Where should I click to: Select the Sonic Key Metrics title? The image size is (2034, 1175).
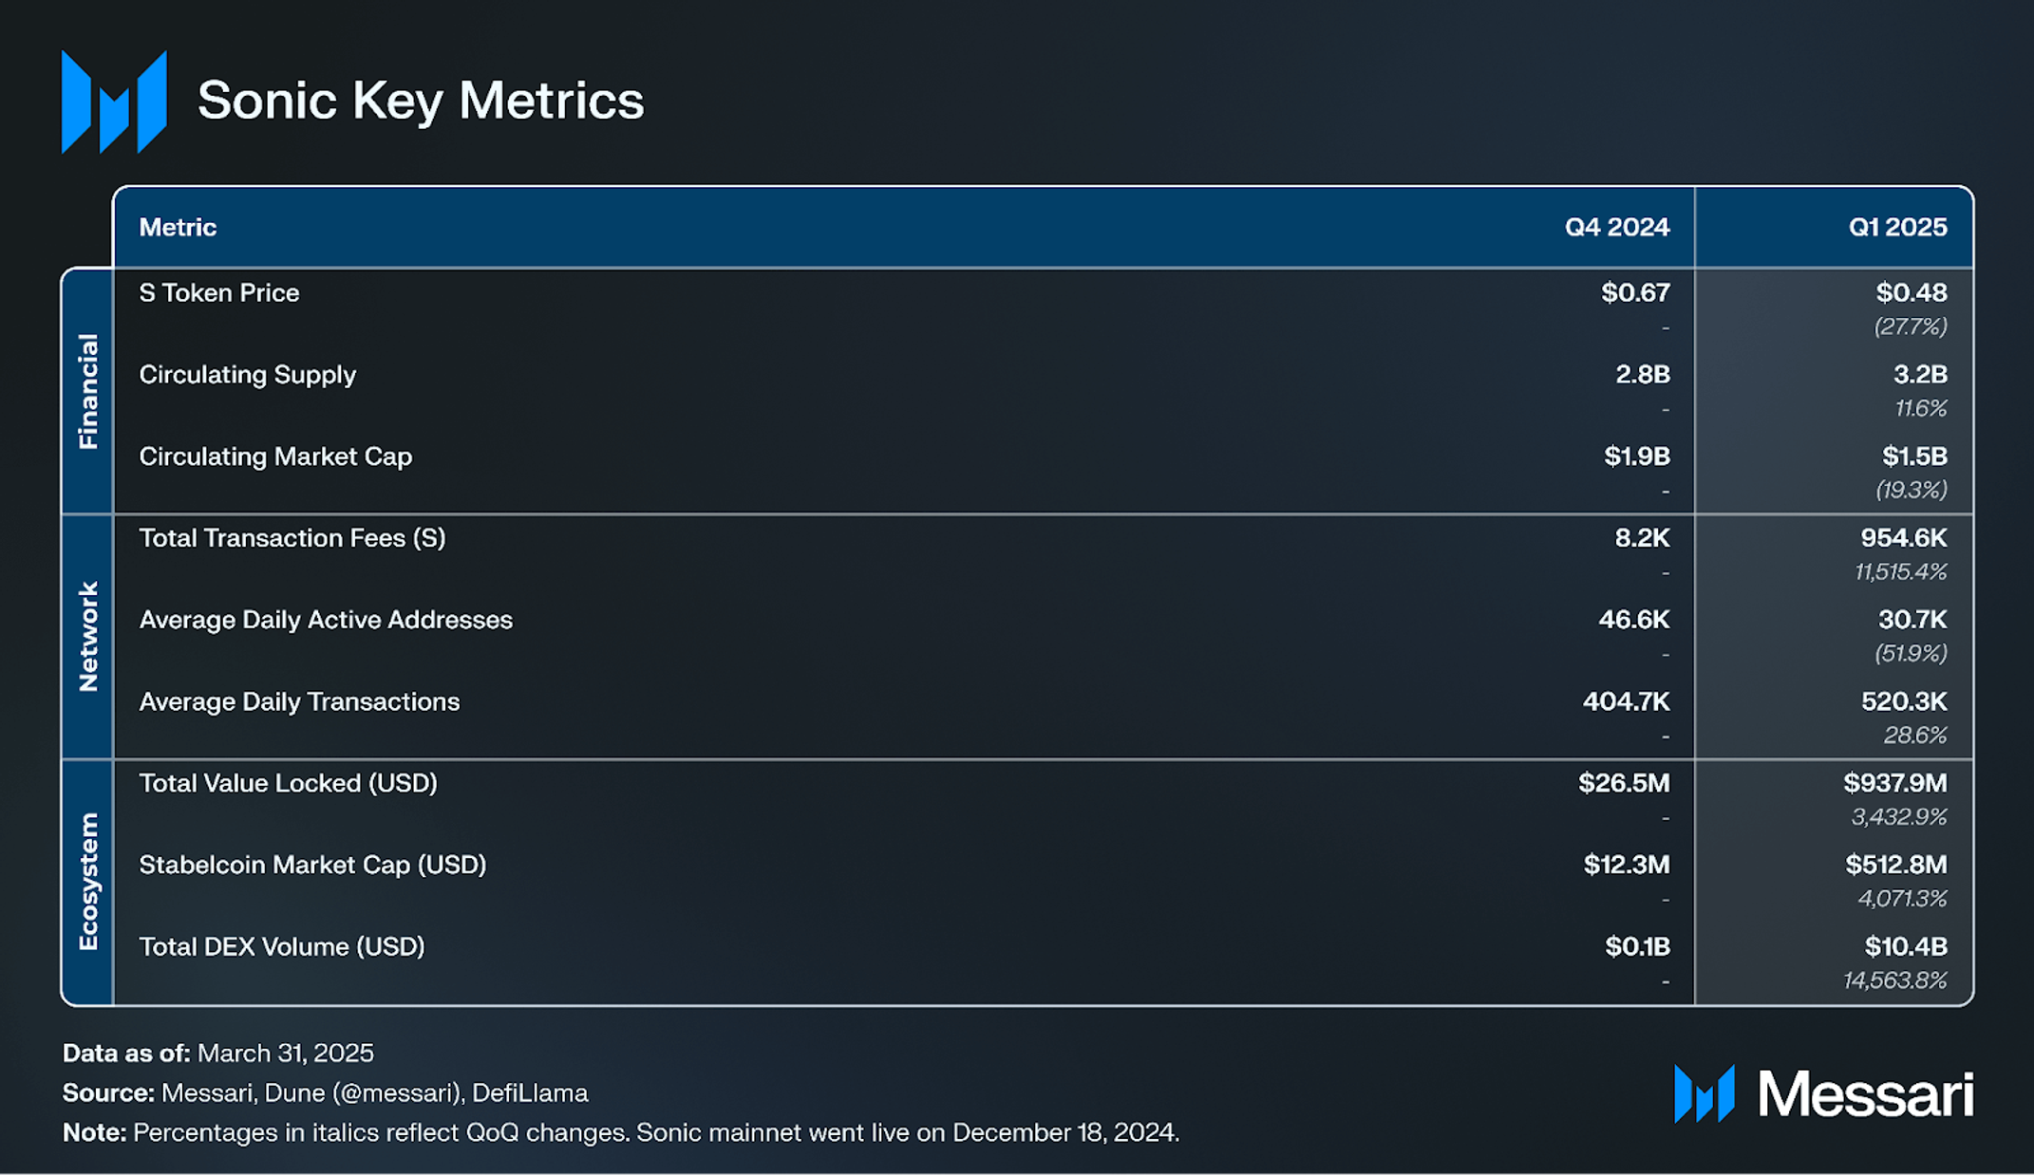click(x=421, y=101)
